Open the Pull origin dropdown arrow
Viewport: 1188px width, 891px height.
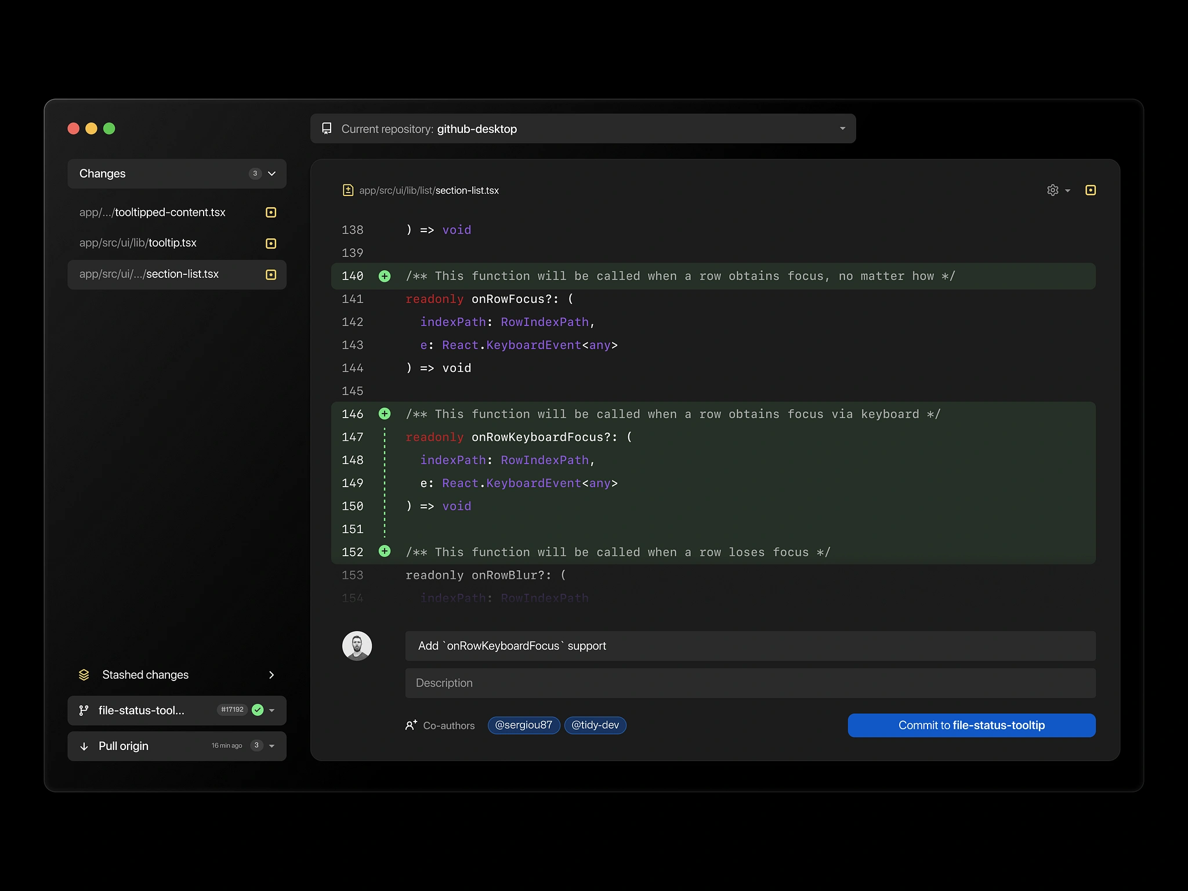click(x=273, y=746)
